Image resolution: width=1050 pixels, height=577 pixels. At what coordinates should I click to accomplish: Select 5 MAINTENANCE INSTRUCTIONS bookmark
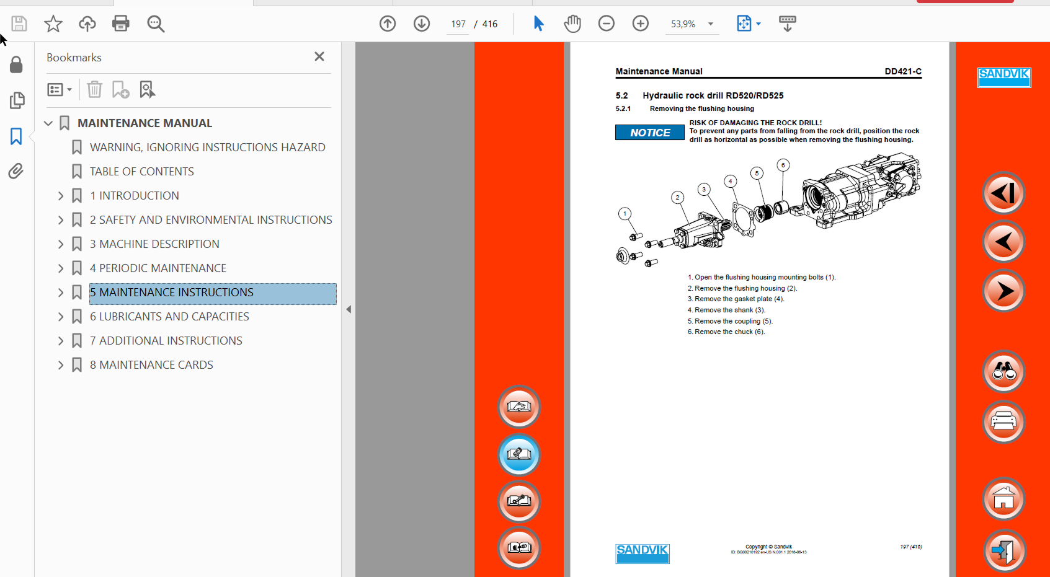tap(213, 293)
